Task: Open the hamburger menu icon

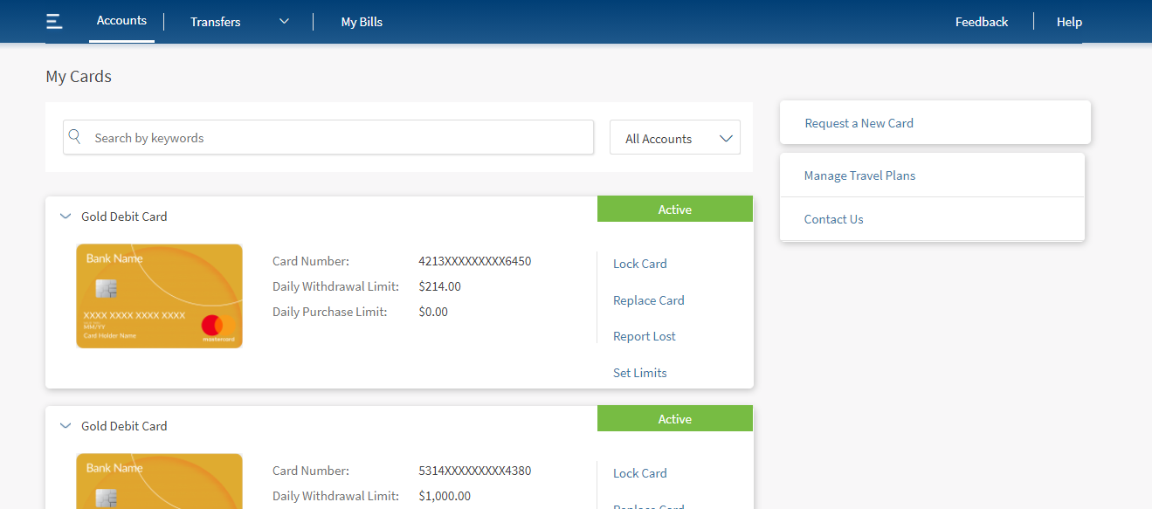Action: click(x=54, y=22)
